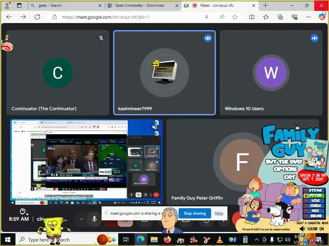Select Chris in the character list

point(314,206)
